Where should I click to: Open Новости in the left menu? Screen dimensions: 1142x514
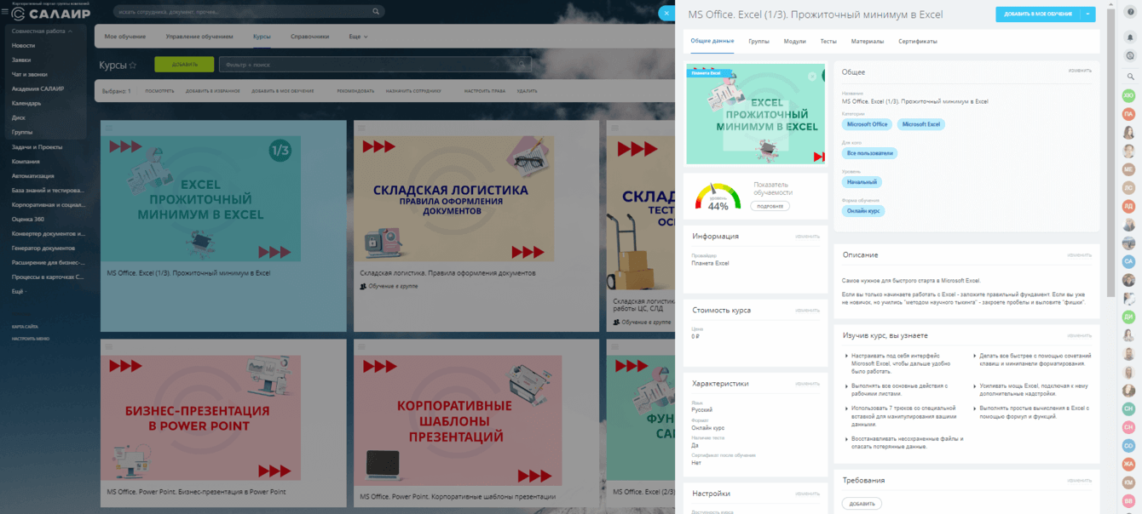(x=24, y=45)
